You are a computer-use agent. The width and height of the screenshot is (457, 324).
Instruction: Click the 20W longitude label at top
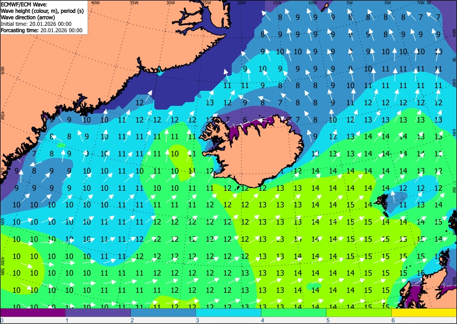(x=241, y=3)
